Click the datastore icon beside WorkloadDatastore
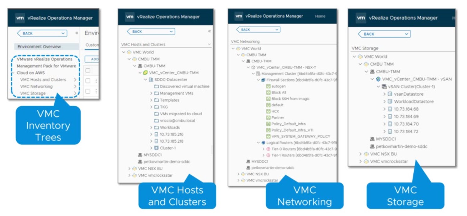467x216 pixels. [x=390, y=102]
